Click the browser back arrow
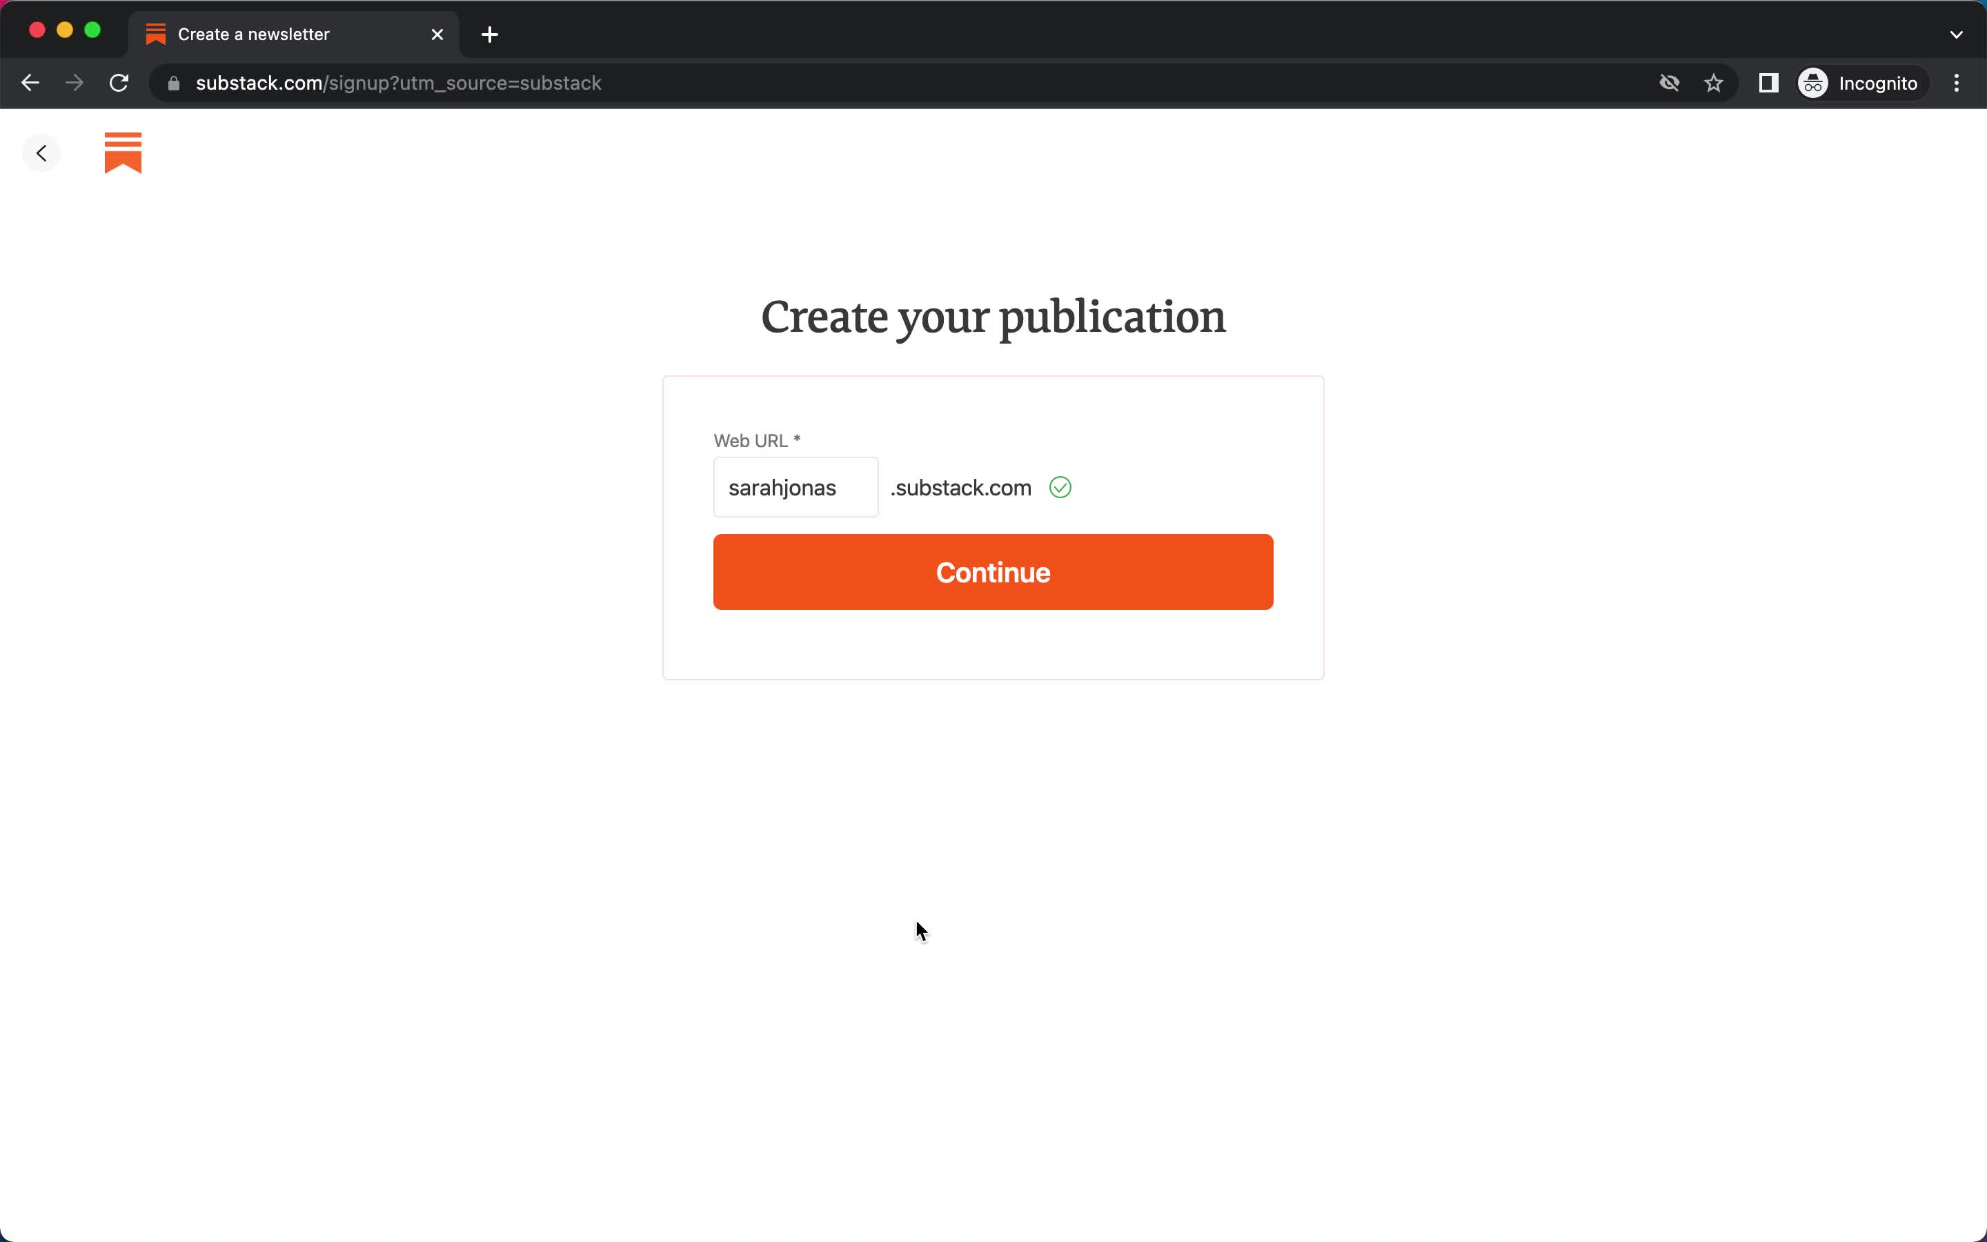 pos(30,83)
